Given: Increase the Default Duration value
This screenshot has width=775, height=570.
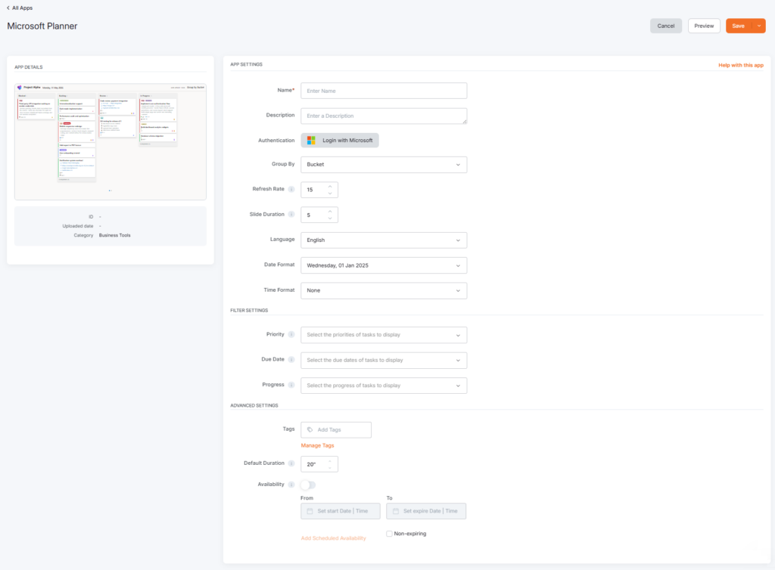Looking at the screenshot, I should (330, 461).
